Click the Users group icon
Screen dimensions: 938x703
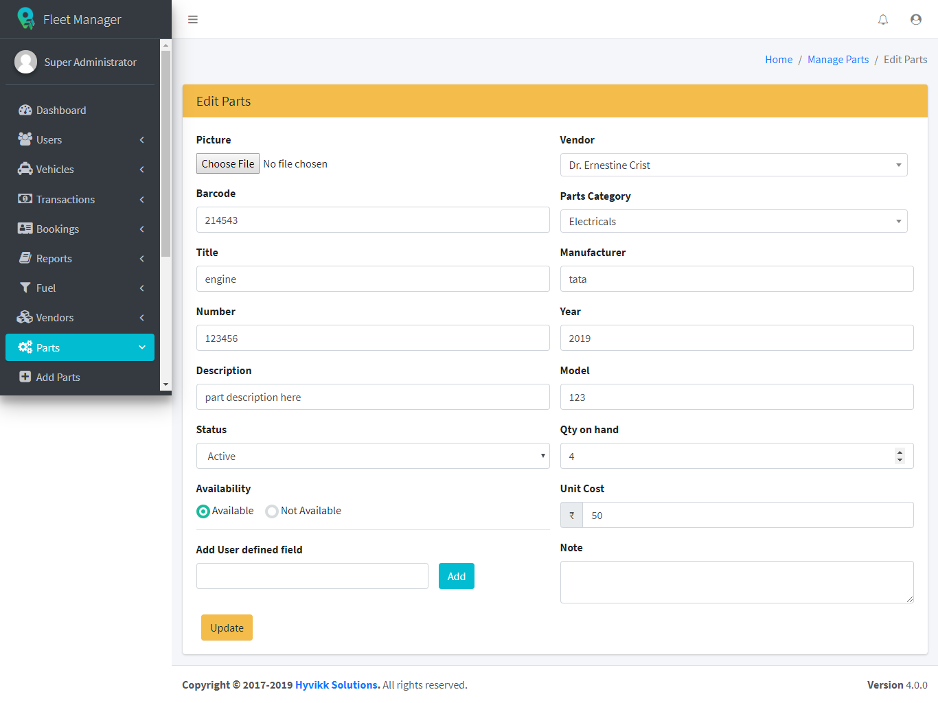click(25, 139)
